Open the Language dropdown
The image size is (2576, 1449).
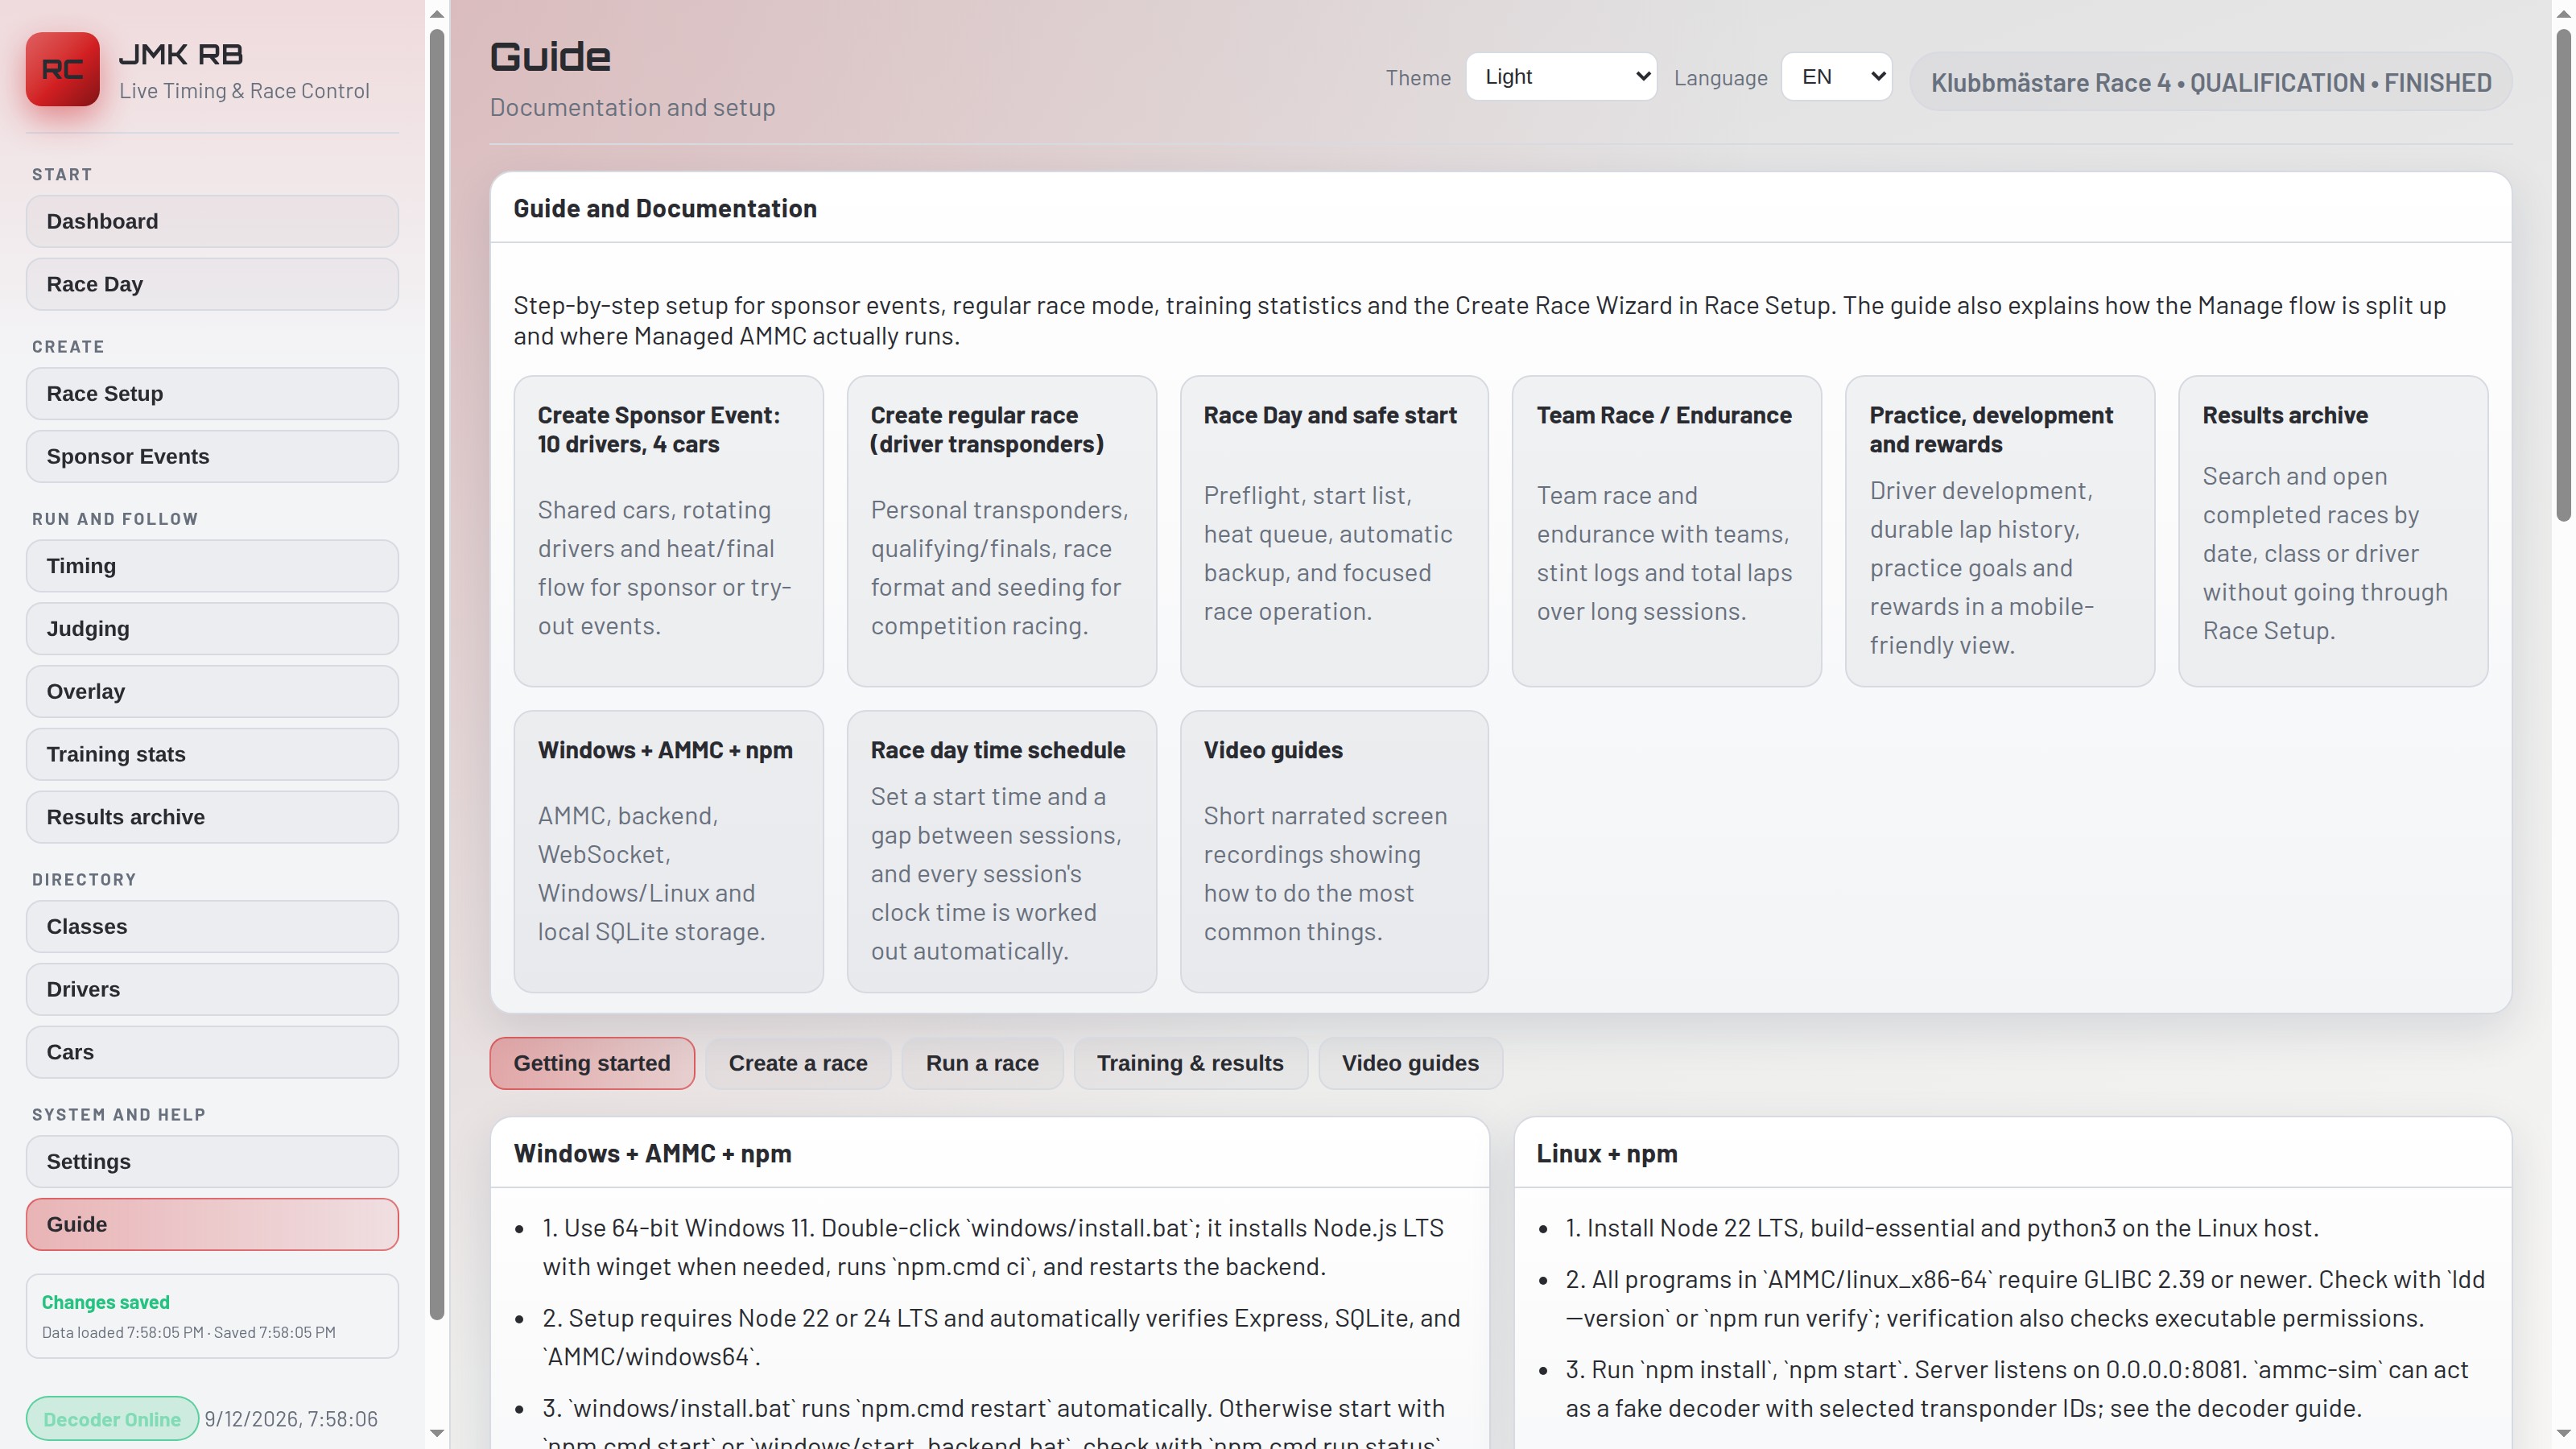(1836, 77)
